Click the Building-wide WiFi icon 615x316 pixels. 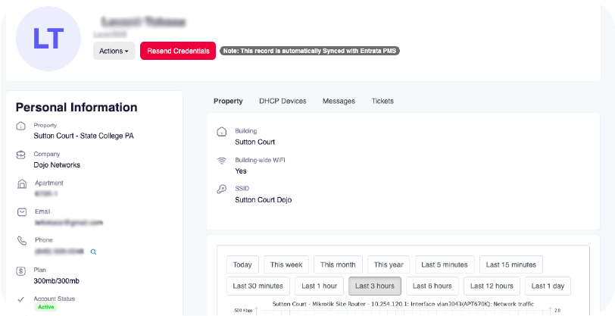[x=222, y=161]
